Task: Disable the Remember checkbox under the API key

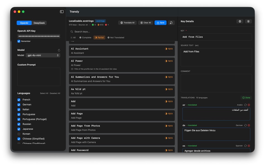Action: [x=19, y=41]
